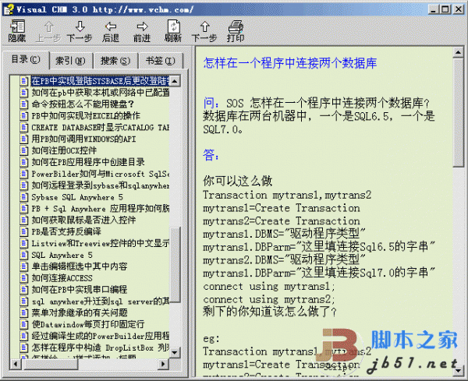Viewport: 468px width, 381px height.
Task: Go back with the 后退 icon
Action: pyautogui.click(x=111, y=30)
